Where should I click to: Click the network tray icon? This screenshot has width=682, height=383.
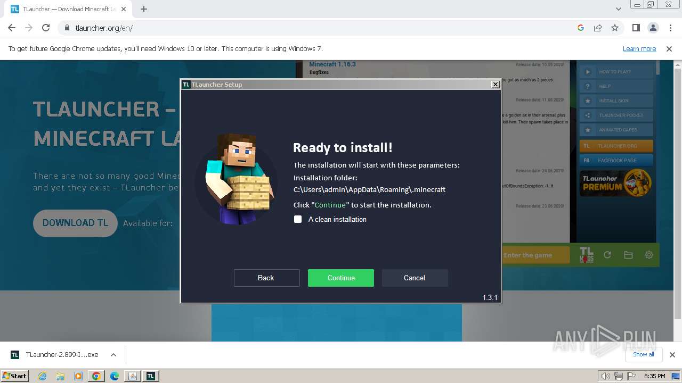(619, 376)
